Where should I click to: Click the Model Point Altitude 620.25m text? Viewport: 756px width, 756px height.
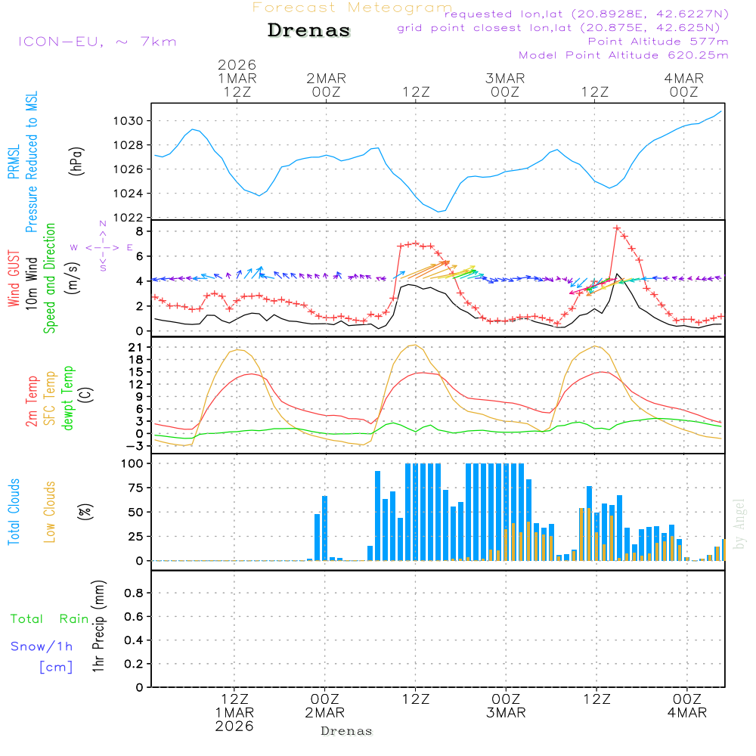[x=623, y=55]
